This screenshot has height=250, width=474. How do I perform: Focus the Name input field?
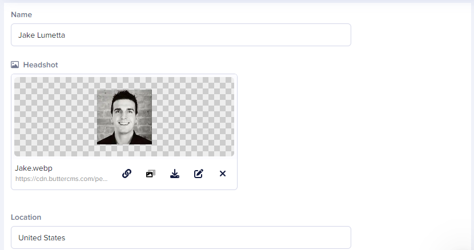point(181,35)
